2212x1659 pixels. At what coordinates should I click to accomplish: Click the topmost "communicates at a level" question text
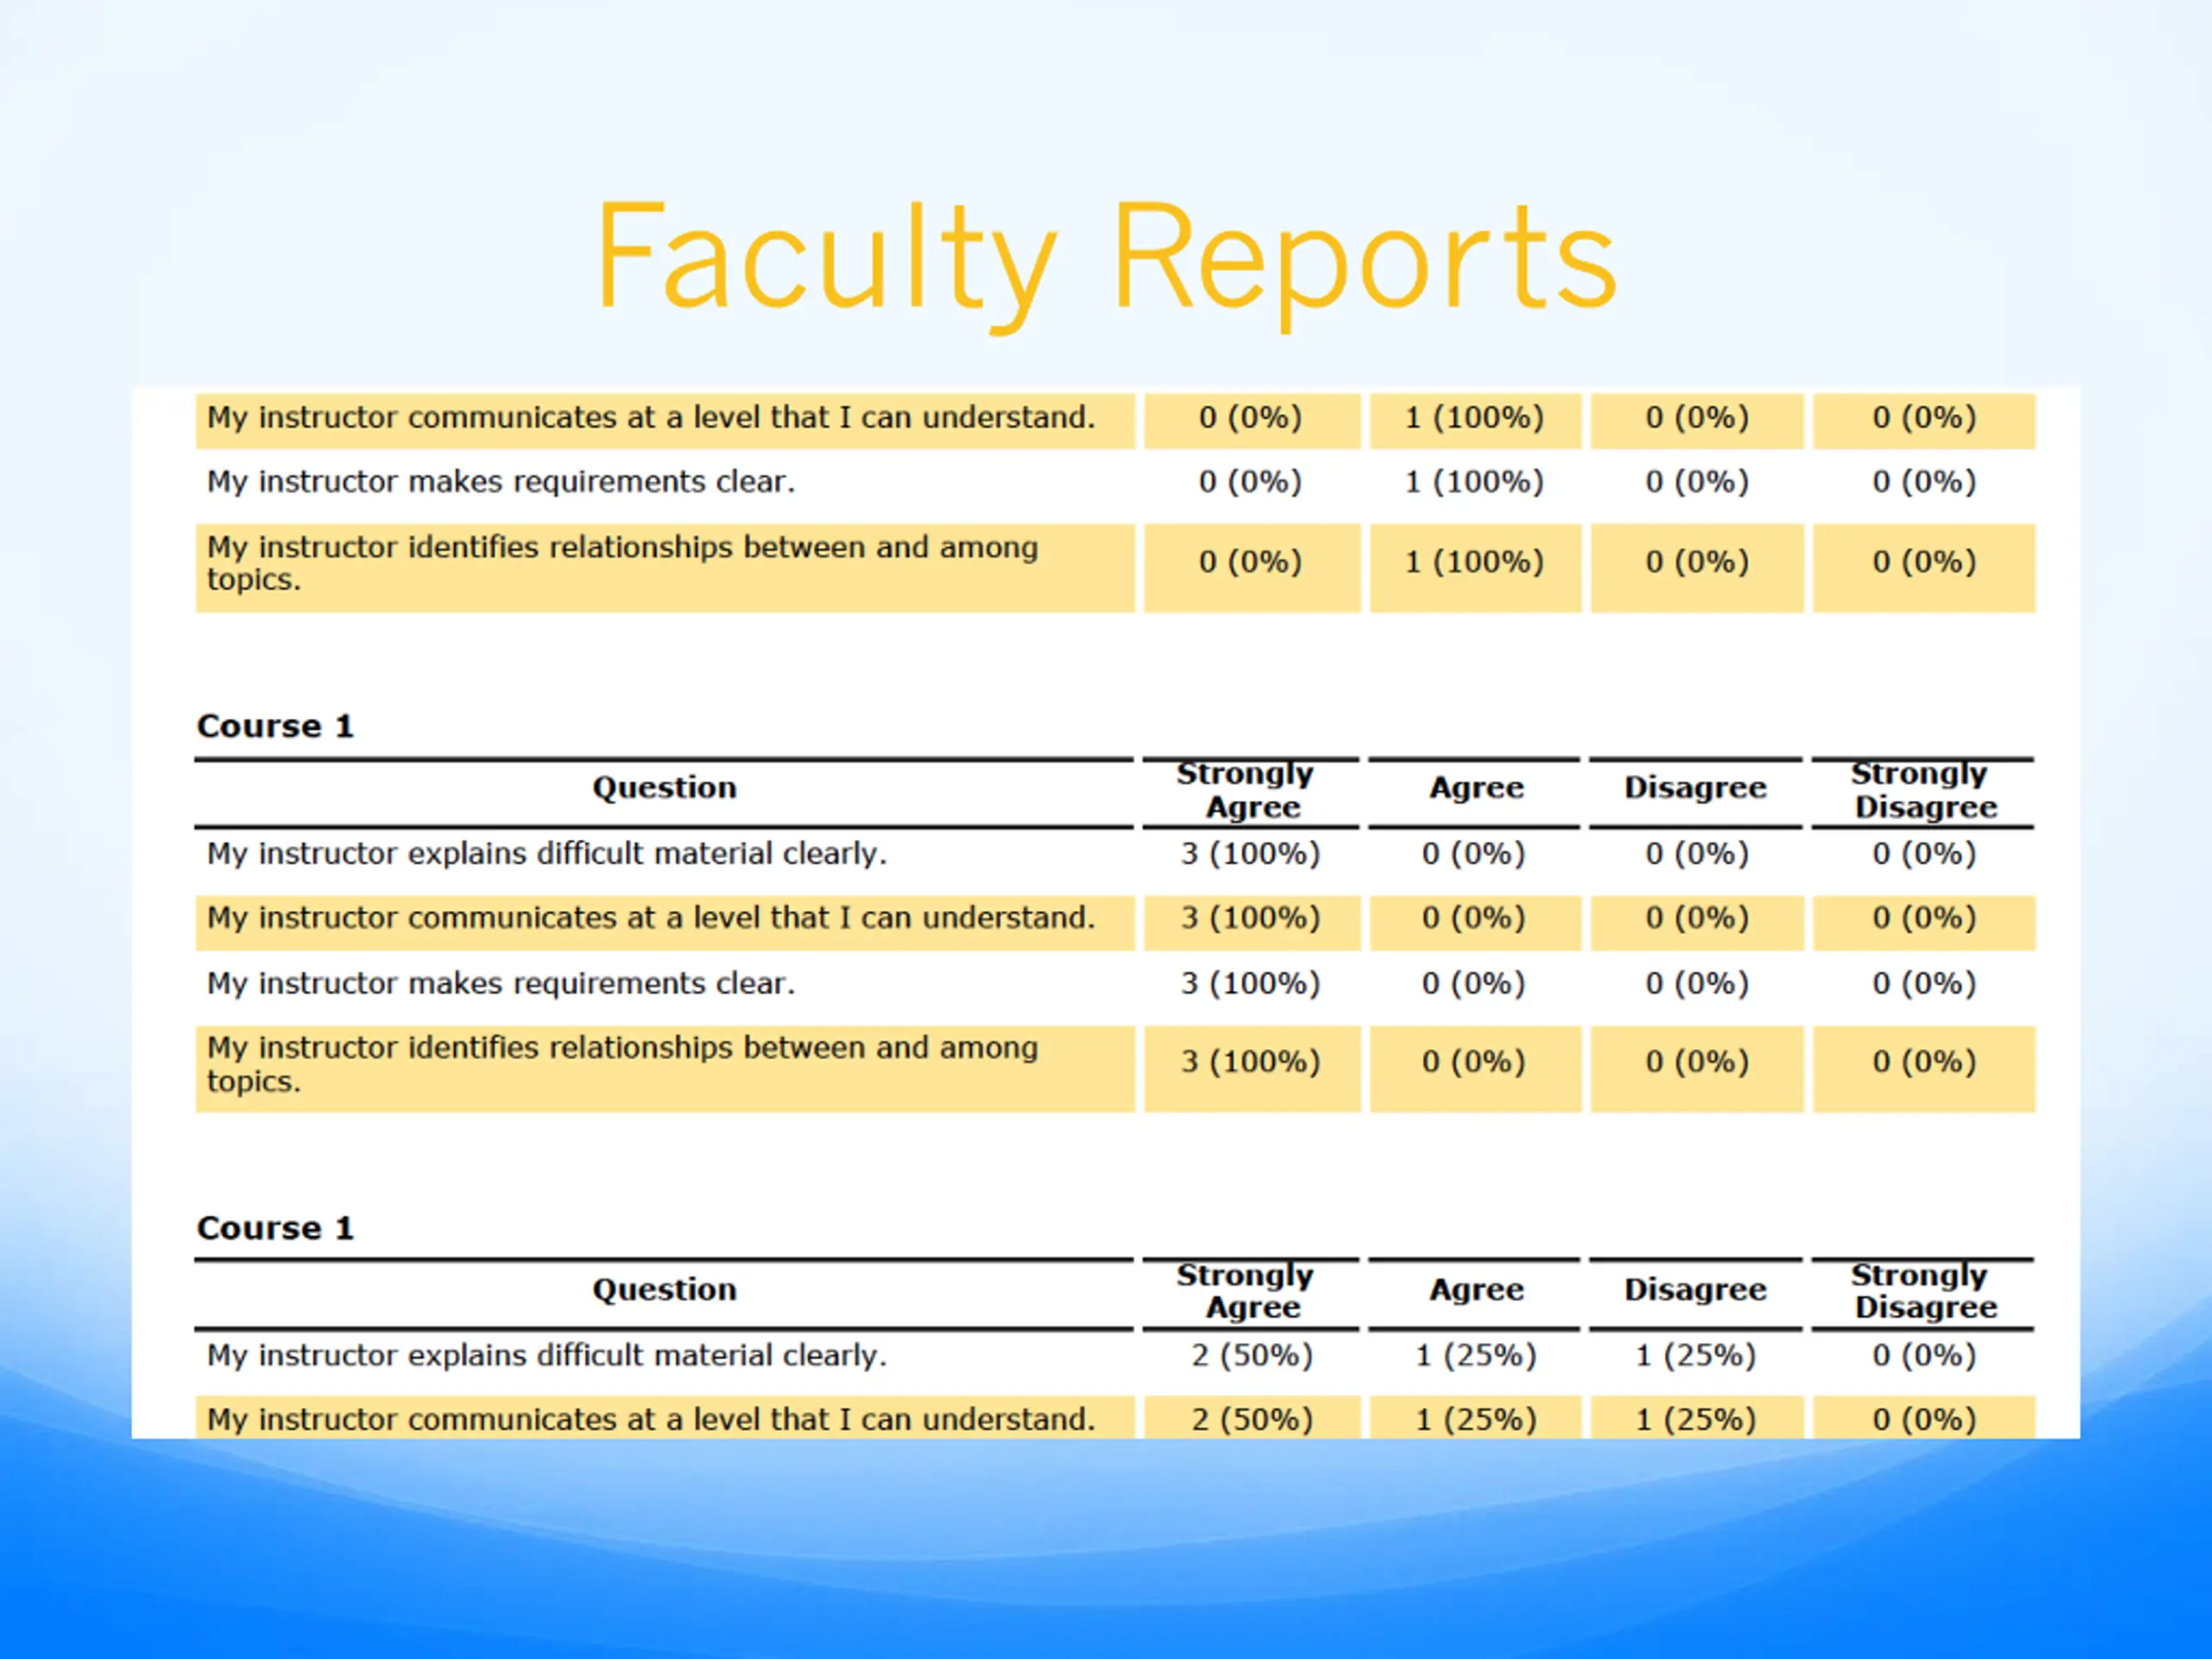coord(651,417)
